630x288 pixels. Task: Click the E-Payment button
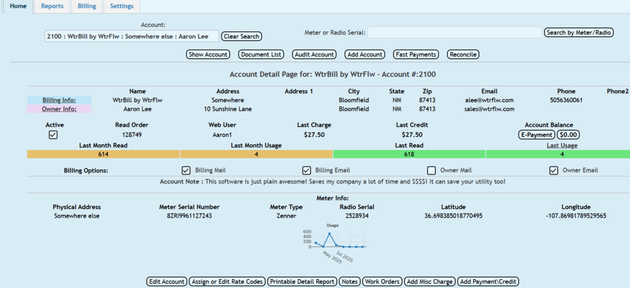(536, 135)
